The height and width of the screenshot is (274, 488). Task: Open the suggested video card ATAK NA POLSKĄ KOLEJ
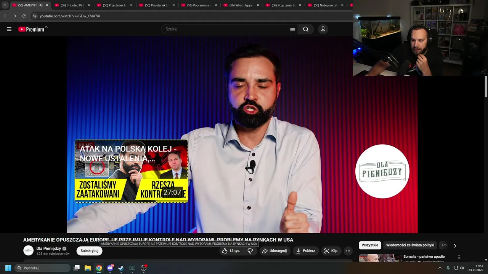pos(131,171)
